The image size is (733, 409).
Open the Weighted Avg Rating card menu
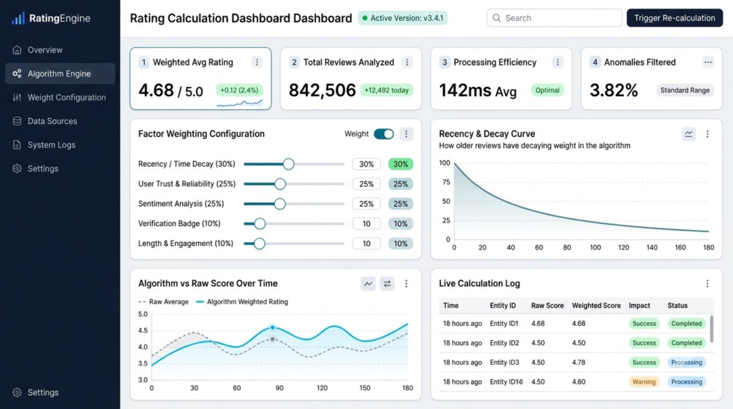[257, 62]
